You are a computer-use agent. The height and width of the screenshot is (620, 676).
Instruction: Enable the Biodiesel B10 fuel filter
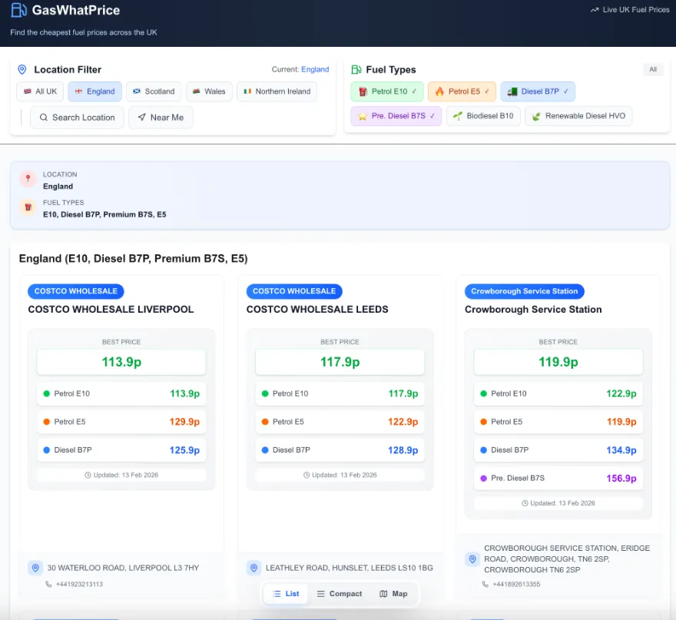tap(483, 117)
